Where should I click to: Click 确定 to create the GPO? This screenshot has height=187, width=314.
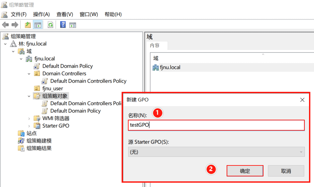245,171
